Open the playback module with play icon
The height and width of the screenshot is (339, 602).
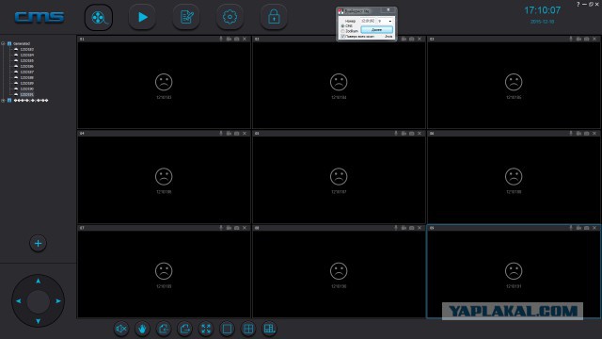[x=142, y=17]
